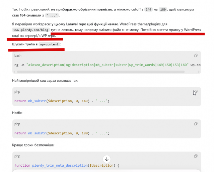Copy the Hotfix php block with 180

(x=196, y=124)
